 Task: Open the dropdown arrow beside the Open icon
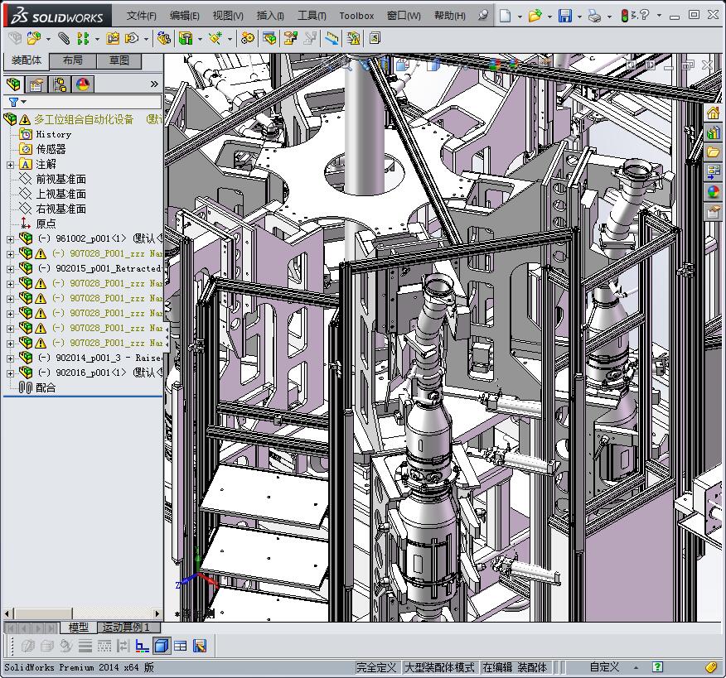pos(549,16)
